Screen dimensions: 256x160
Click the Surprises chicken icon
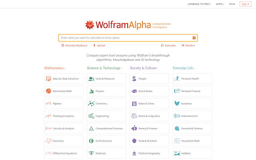[177, 103]
